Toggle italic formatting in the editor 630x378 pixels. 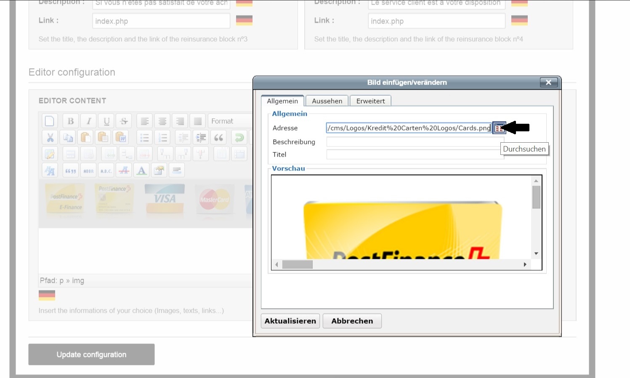89,121
